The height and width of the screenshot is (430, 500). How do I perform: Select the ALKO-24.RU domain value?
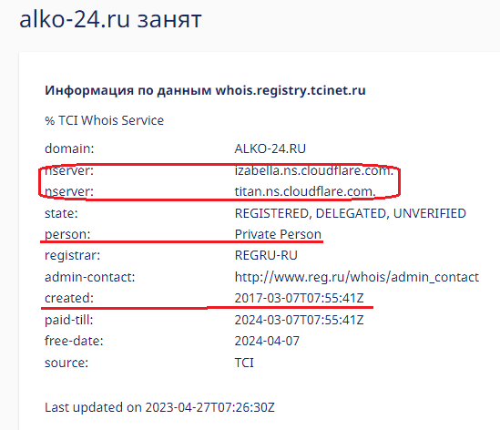(x=270, y=148)
